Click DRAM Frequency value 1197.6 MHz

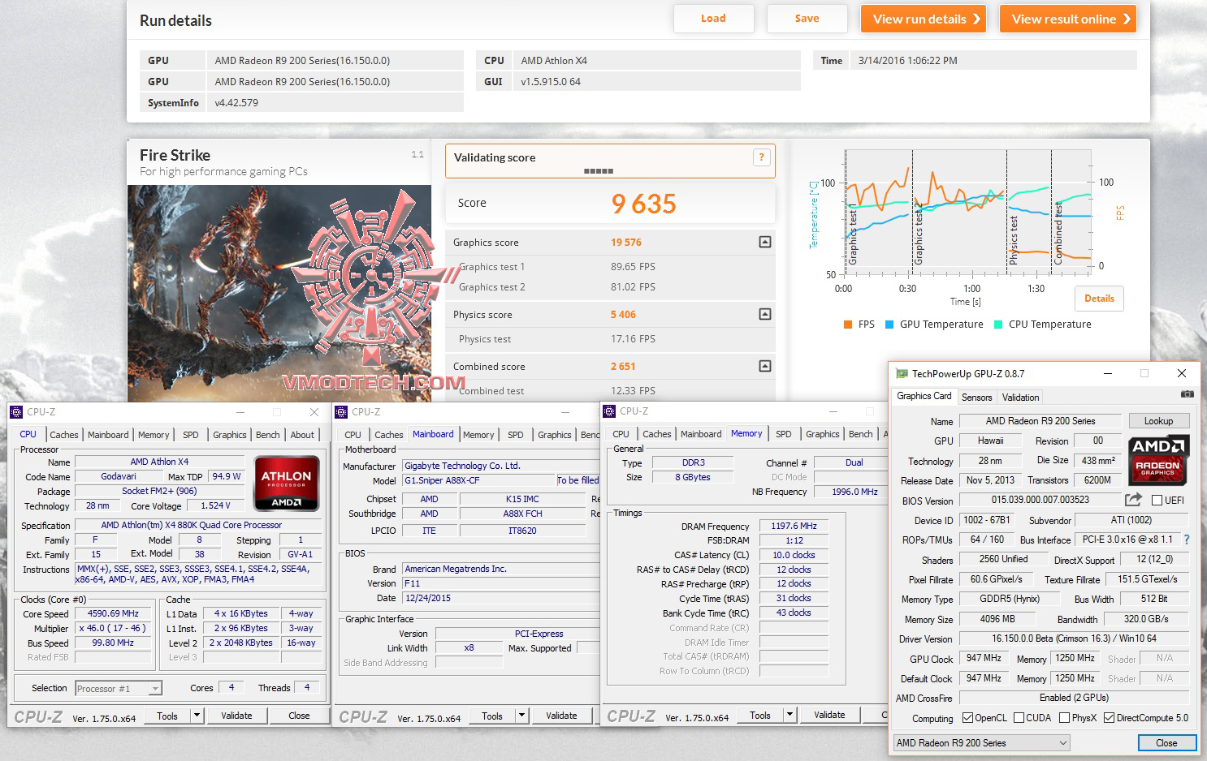[794, 526]
